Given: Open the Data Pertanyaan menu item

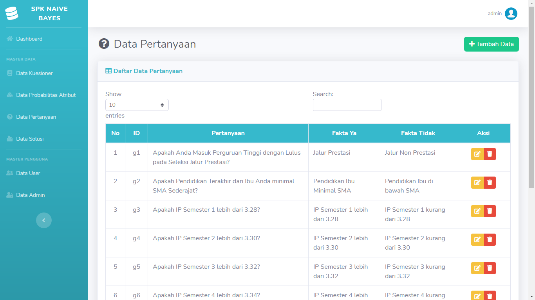Looking at the screenshot, I should point(44,117).
